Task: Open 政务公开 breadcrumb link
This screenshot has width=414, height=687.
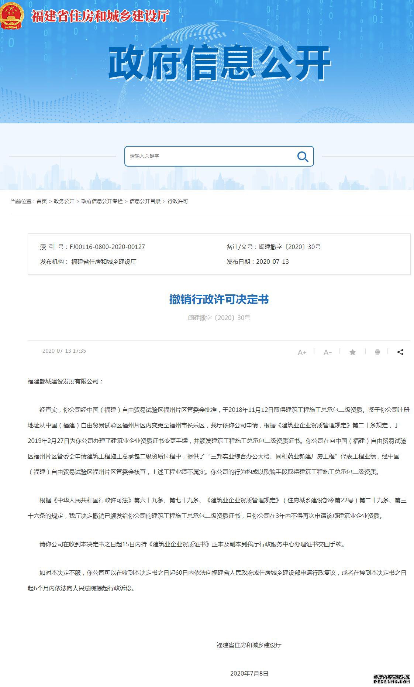Action: 64,201
